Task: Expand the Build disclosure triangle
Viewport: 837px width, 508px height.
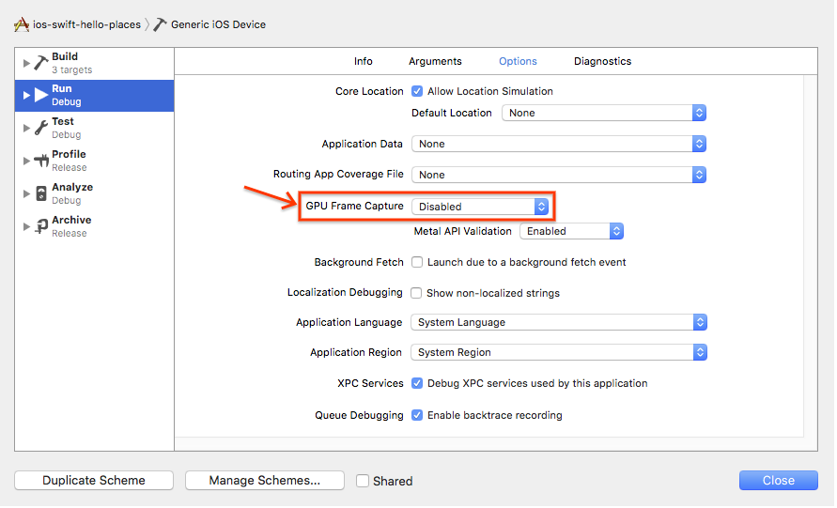Action: click(x=26, y=63)
